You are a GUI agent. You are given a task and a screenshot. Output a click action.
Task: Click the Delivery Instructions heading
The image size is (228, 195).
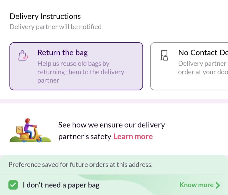[45, 16]
